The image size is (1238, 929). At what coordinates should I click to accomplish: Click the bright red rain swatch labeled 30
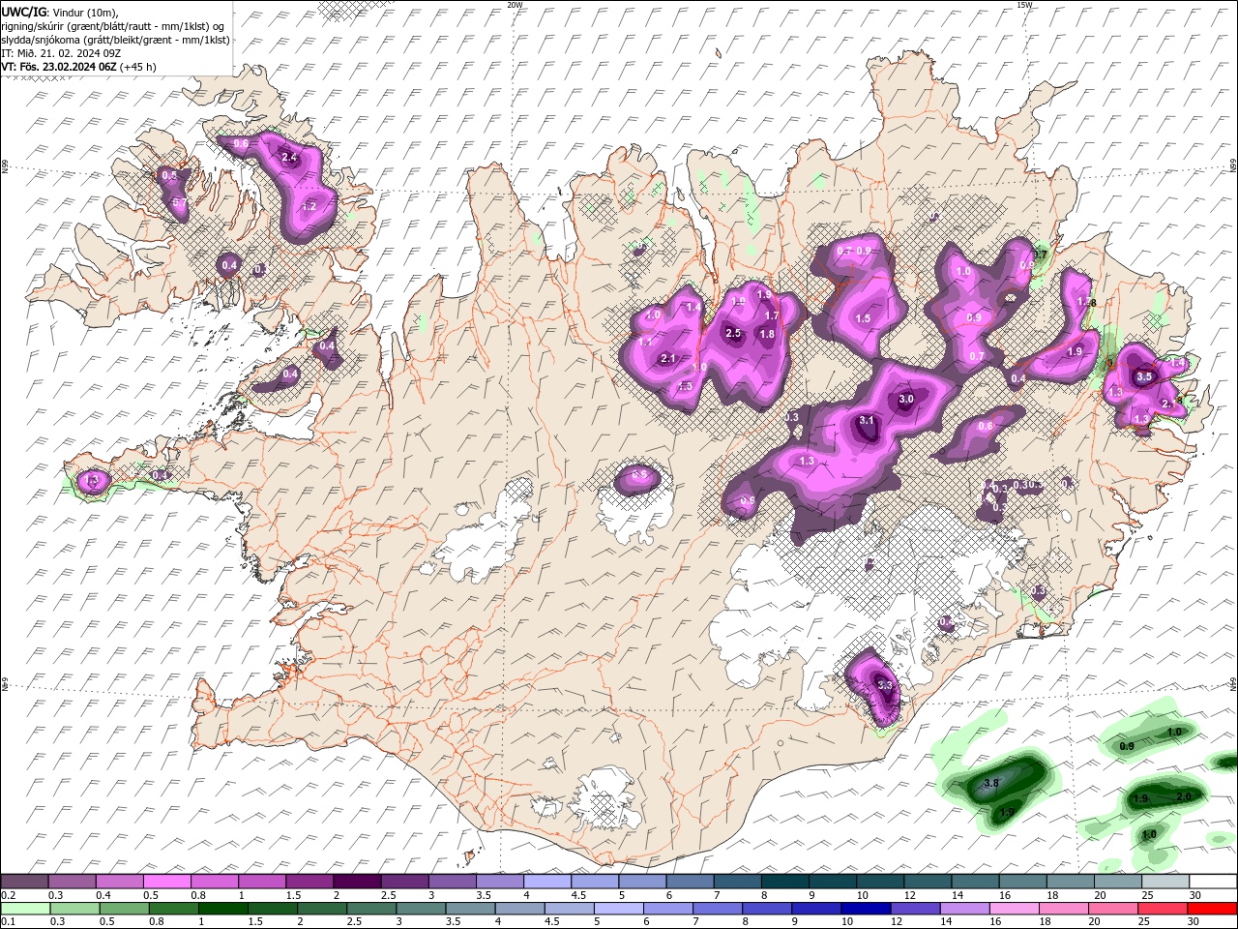[x=1213, y=908]
